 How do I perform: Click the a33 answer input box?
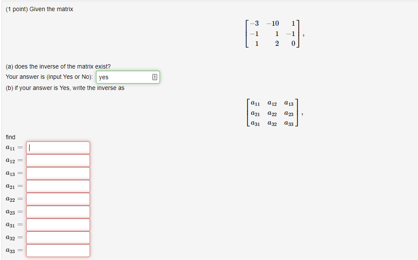(57, 250)
